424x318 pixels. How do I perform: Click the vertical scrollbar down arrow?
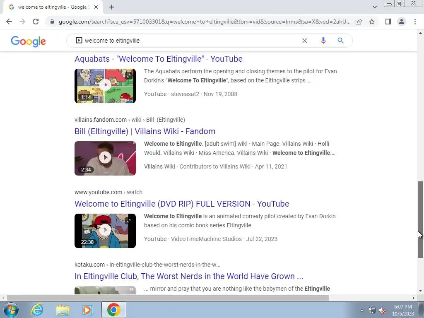[420, 291]
